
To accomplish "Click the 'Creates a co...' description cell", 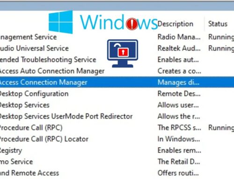I will point(179,71).
